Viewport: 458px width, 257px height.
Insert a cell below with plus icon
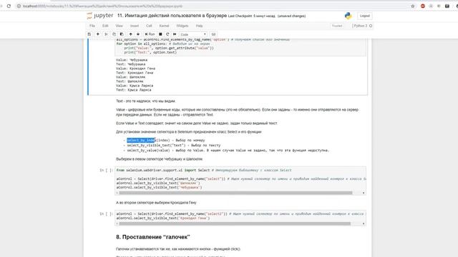click(x=98, y=34)
